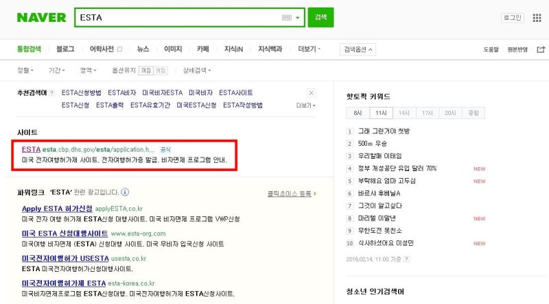This screenshot has height=304, width=549.
Task: Turn option retention to 켜짐
Action: coord(161,71)
